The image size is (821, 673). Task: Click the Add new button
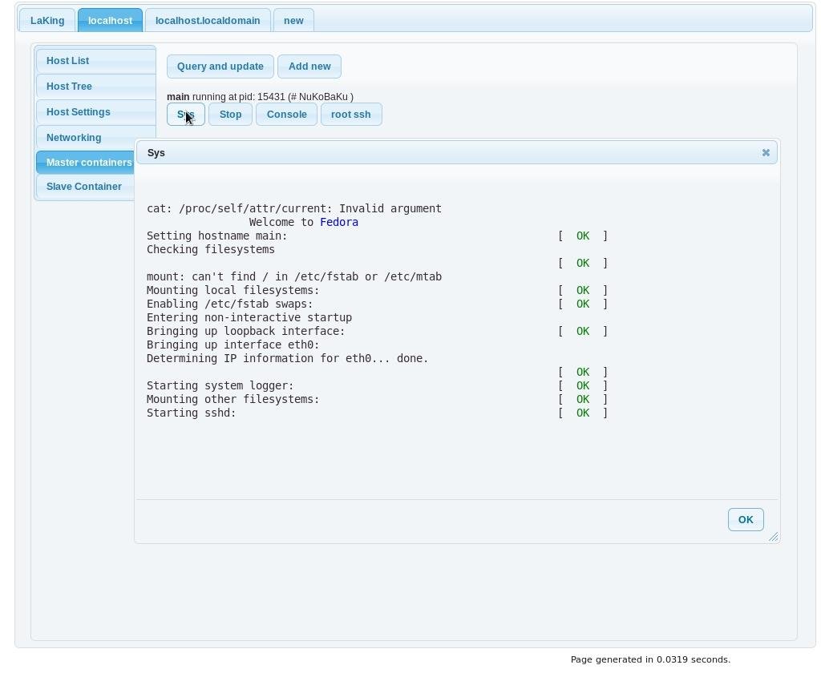[309, 66]
